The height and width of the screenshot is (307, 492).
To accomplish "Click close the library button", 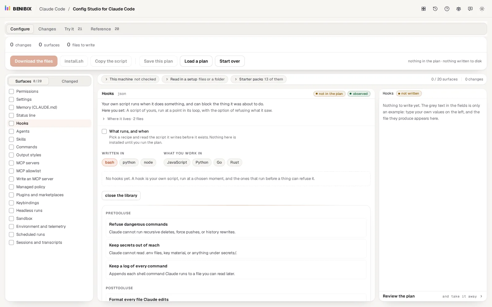I will click(x=121, y=196).
